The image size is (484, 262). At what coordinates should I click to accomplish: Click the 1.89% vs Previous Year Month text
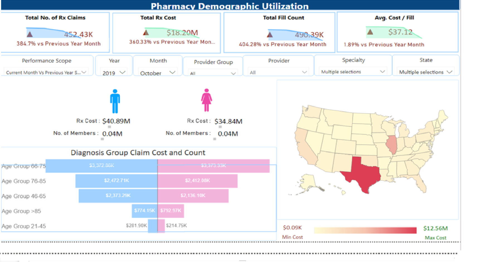point(384,45)
